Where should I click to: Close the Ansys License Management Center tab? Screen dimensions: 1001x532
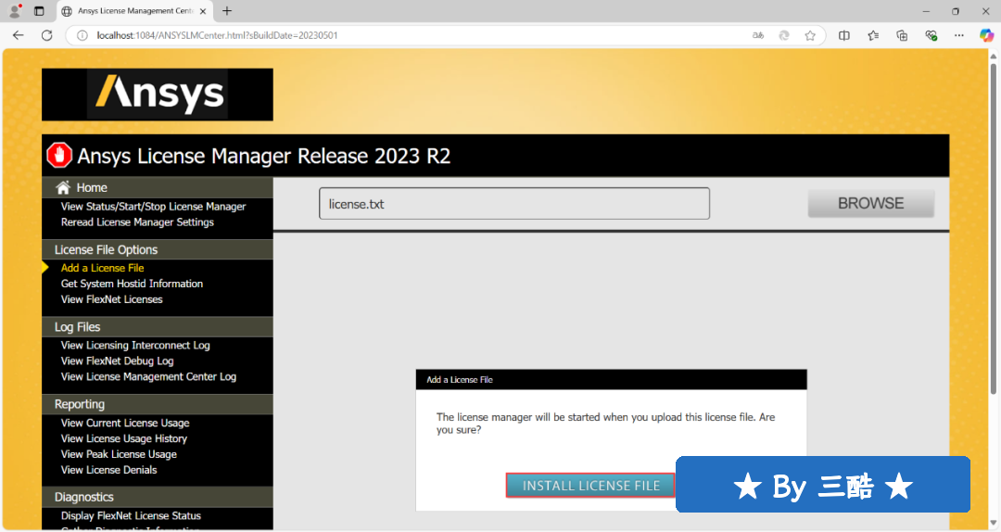coord(203,11)
